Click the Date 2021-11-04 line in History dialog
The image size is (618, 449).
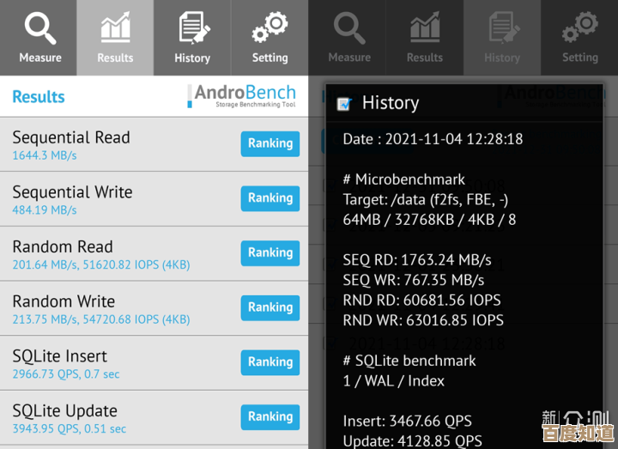(x=433, y=139)
